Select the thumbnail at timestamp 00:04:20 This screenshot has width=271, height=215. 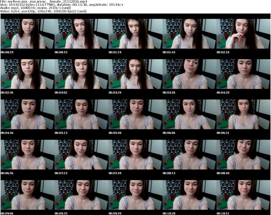tap(243, 74)
